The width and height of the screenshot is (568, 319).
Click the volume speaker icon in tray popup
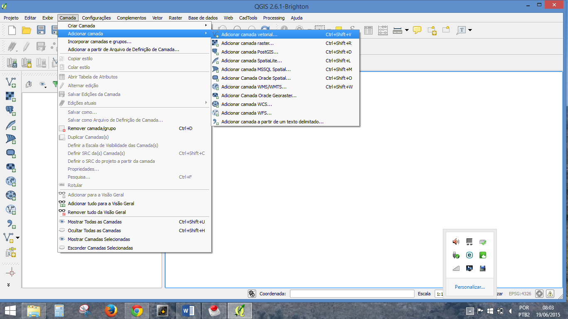[456, 242]
